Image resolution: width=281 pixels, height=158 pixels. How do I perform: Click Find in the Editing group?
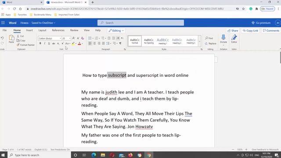pyautogui.click(x=209, y=38)
